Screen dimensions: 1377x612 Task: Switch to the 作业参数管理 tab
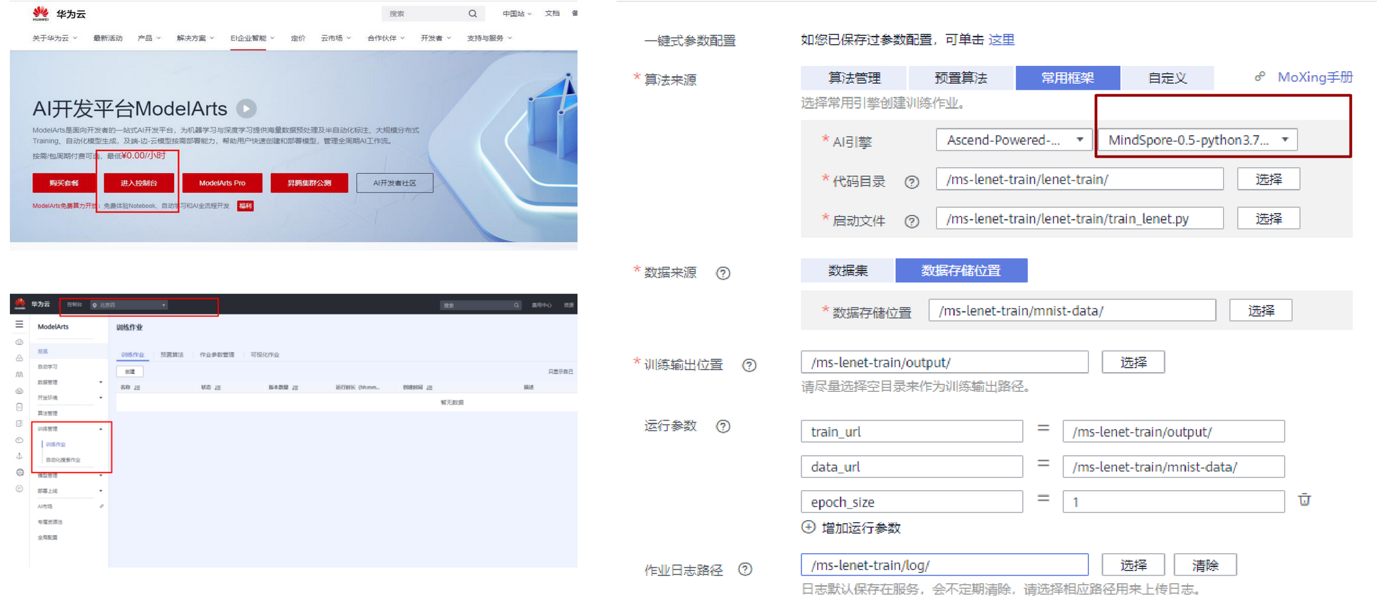click(217, 354)
